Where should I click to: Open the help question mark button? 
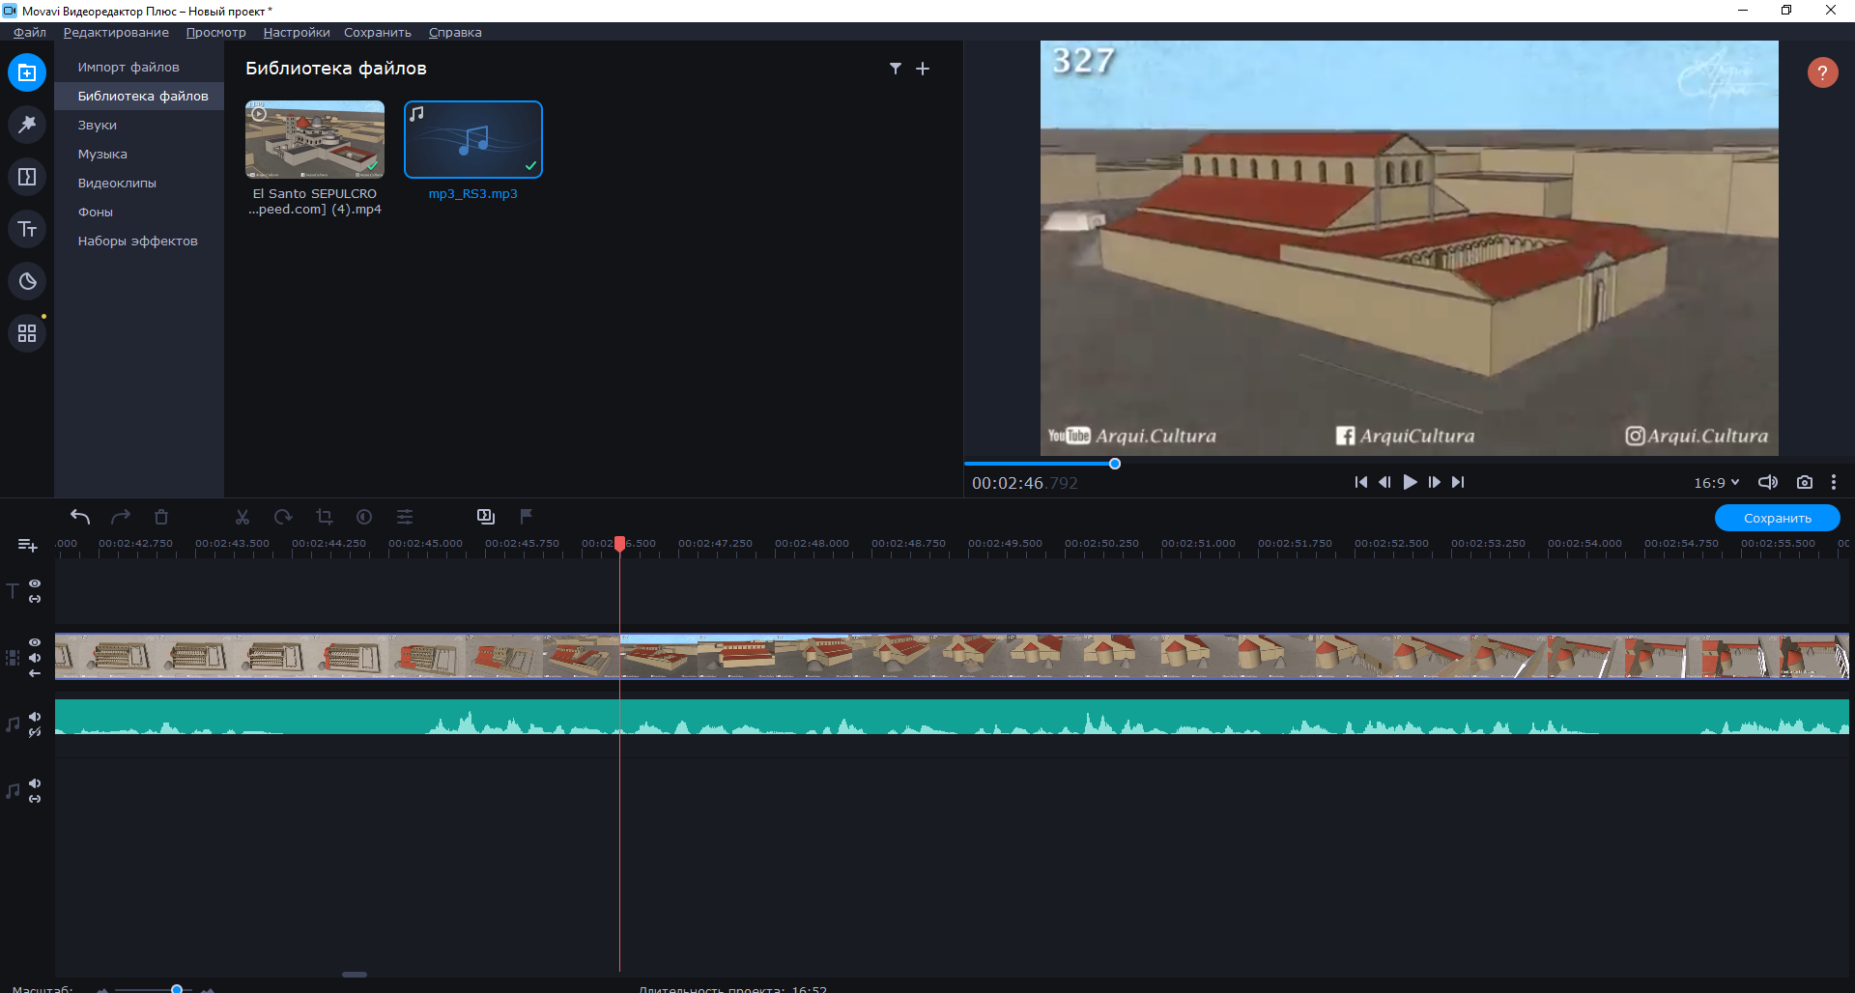point(1822,72)
